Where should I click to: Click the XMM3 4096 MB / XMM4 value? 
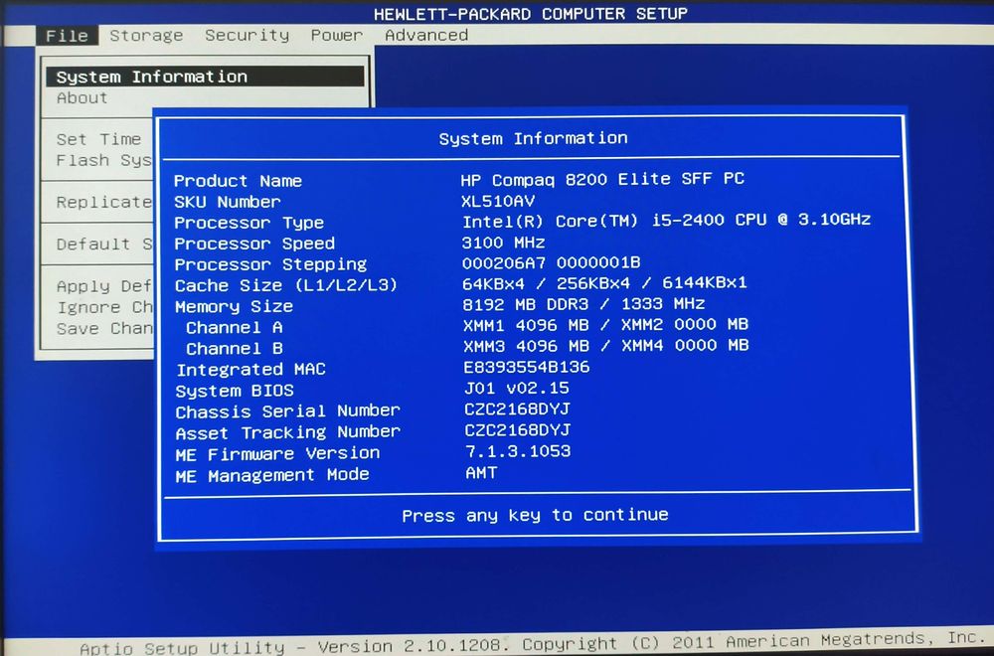tap(606, 346)
